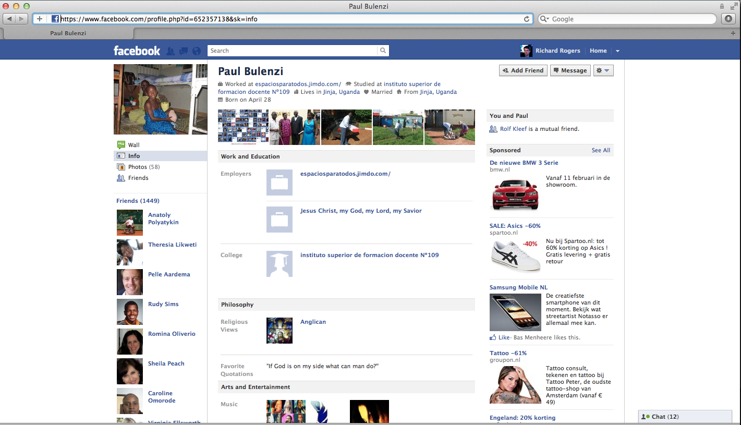This screenshot has height=425, width=741.
Task: Open the Wall section
Action: (x=134, y=145)
